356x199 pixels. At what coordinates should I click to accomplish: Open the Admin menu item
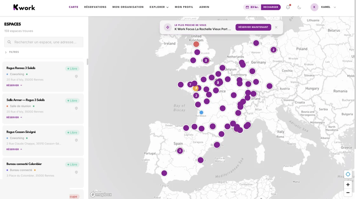(x=204, y=7)
